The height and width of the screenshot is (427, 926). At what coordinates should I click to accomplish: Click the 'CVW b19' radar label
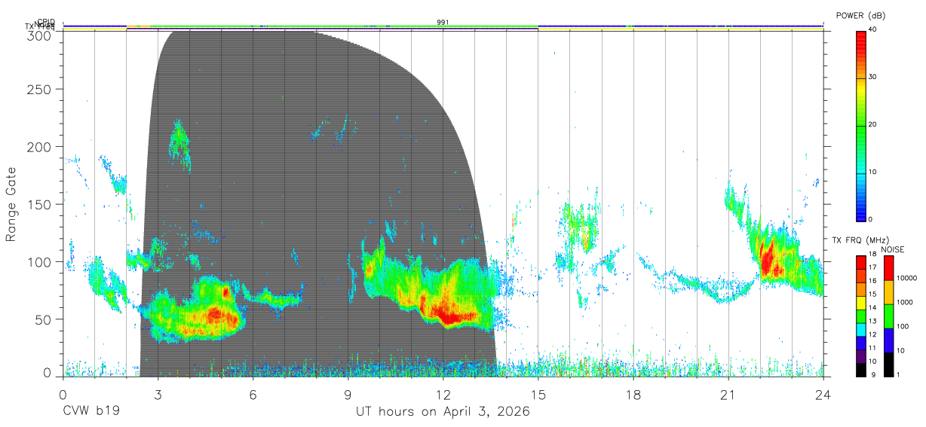tap(91, 412)
